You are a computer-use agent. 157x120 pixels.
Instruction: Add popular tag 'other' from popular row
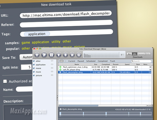(x=26, y=48)
